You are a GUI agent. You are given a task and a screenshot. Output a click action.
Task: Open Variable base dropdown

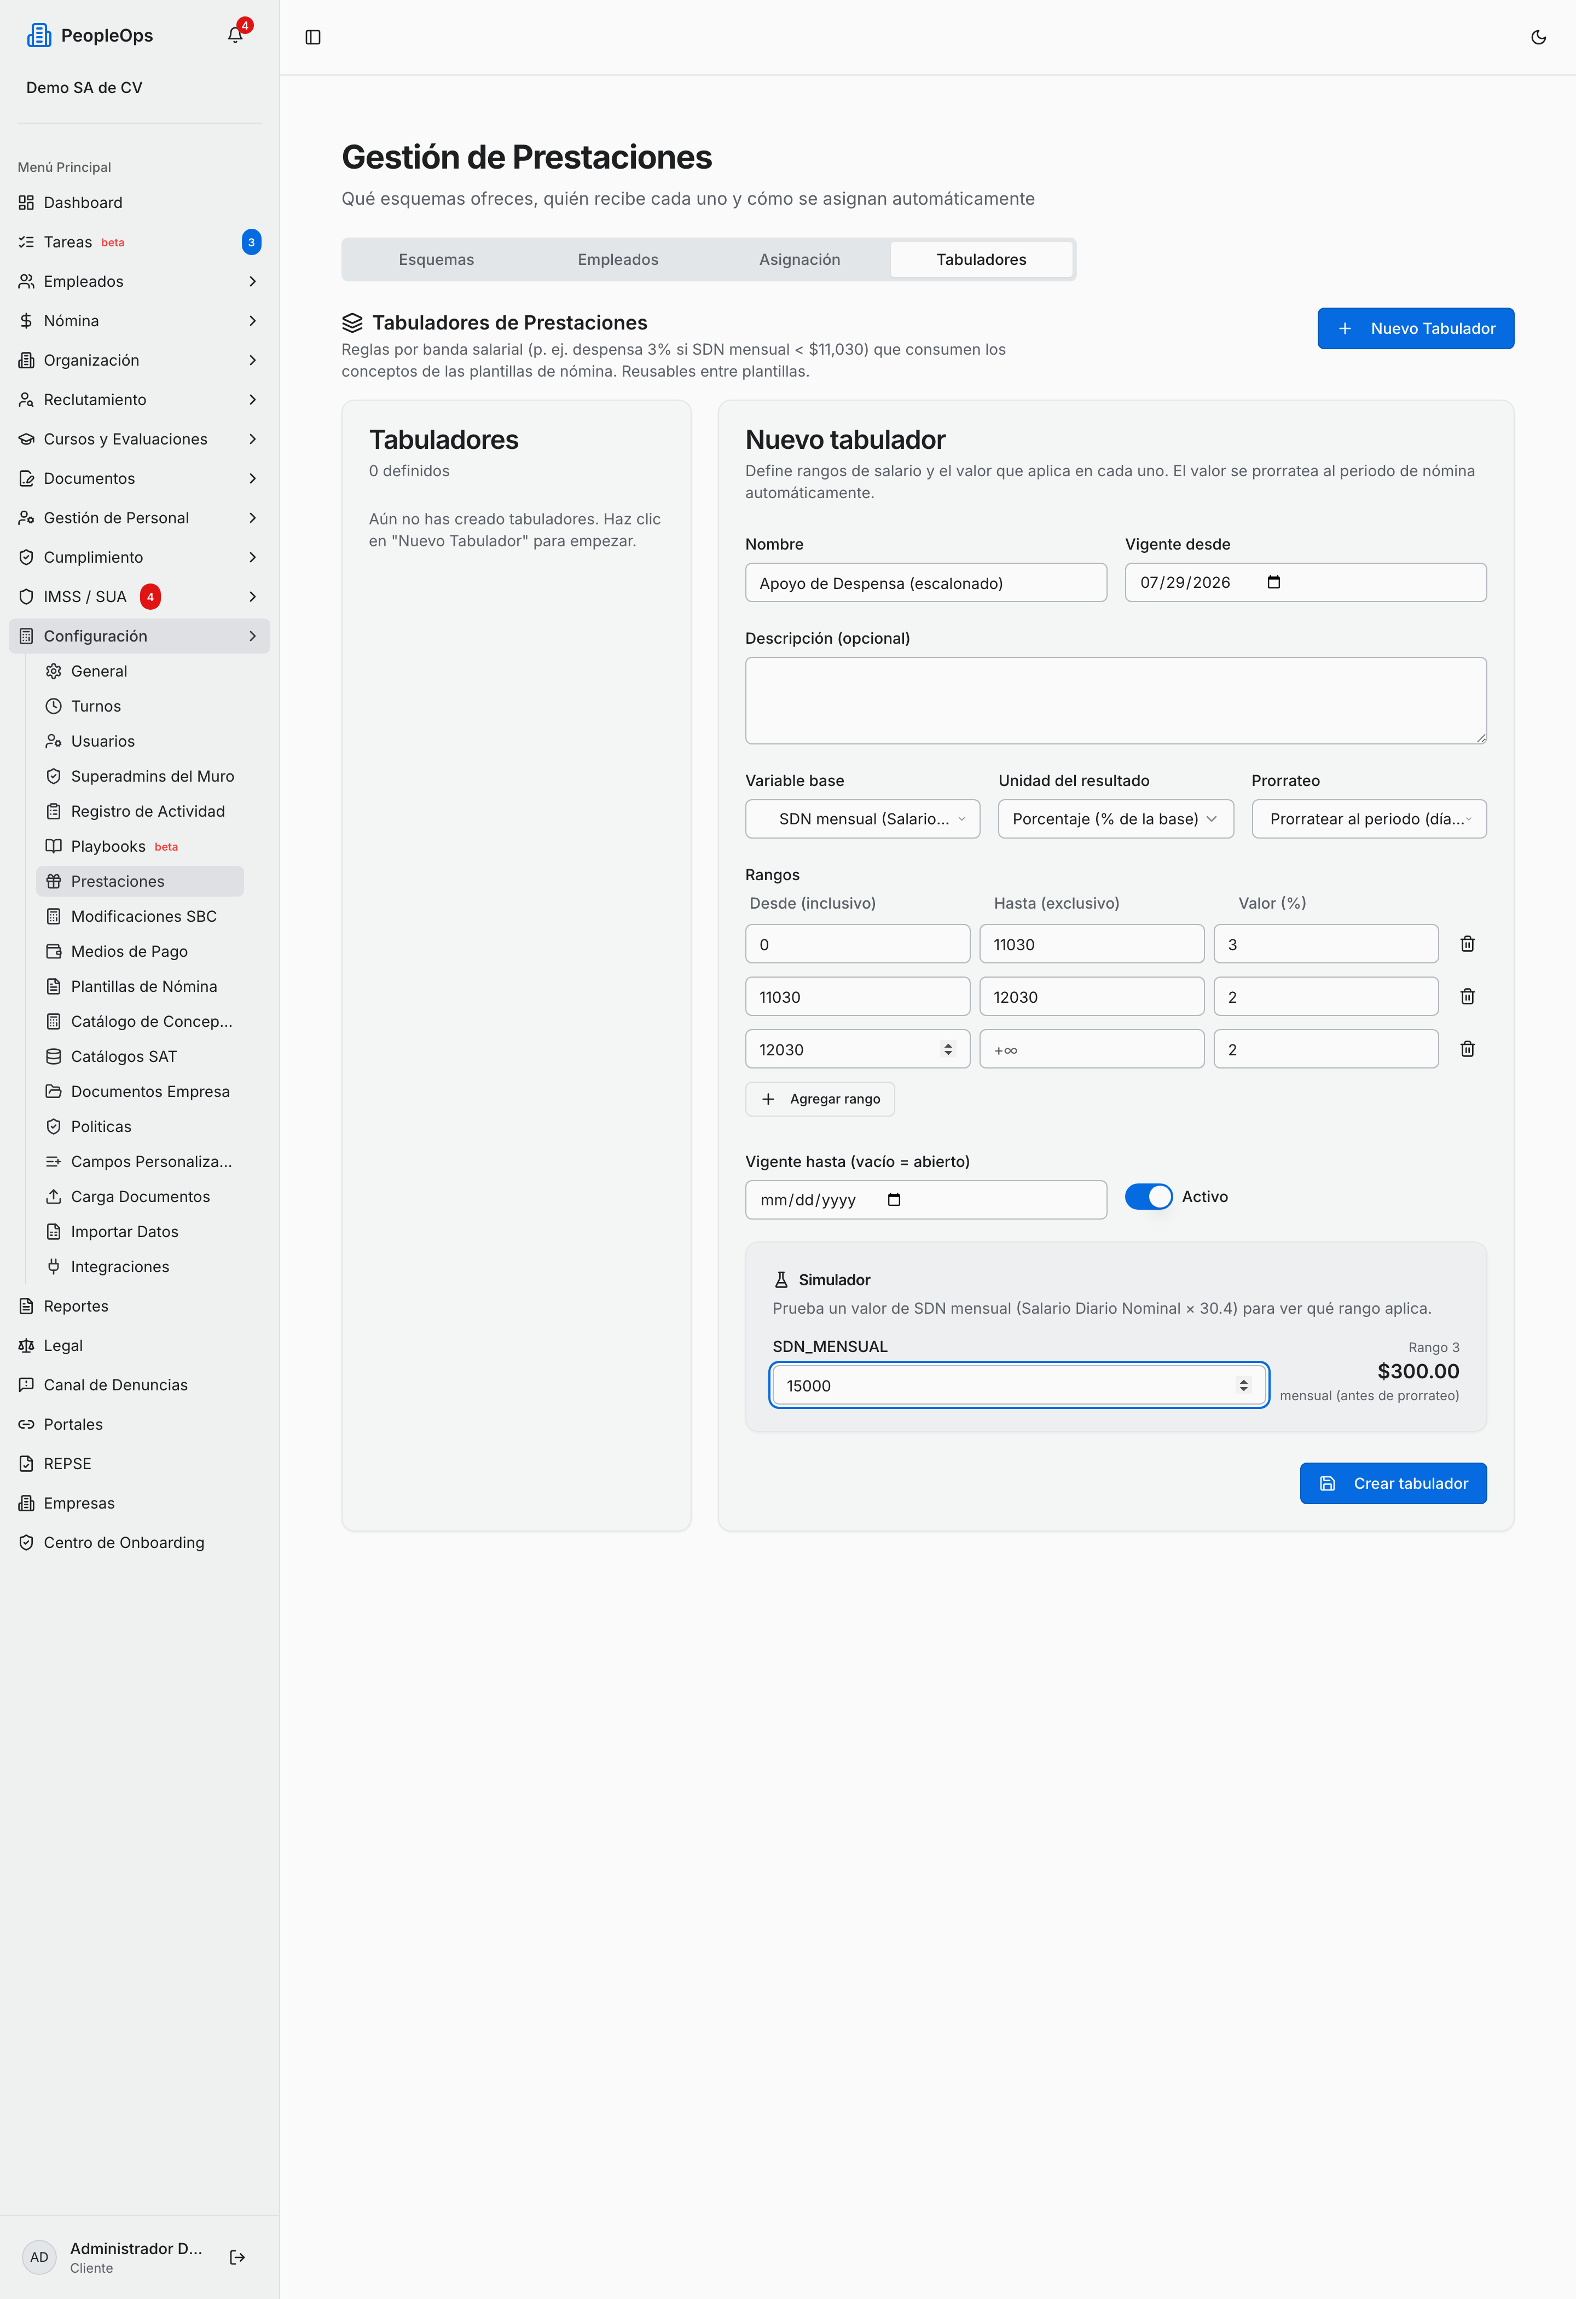coord(862,819)
